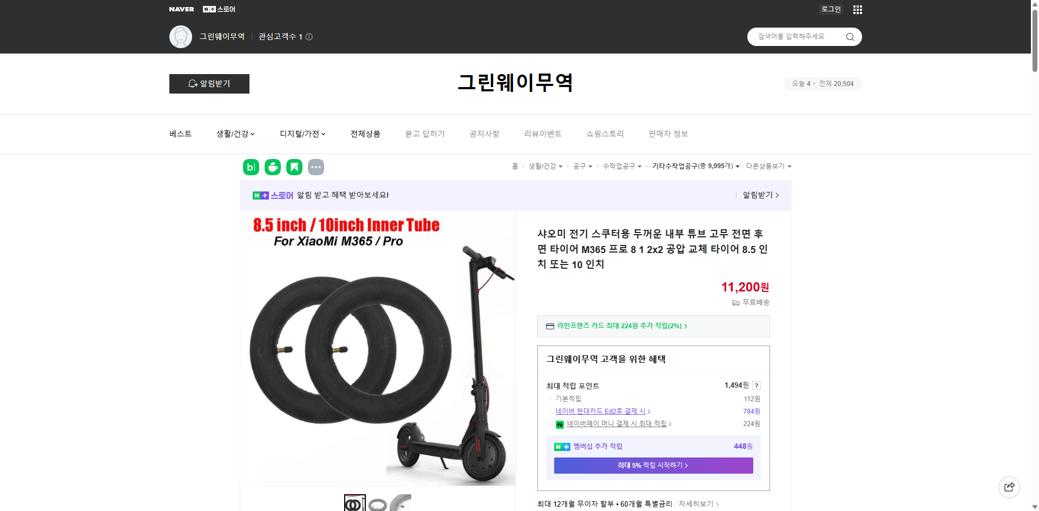This screenshot has height=511, width=1039.
Task: Click the floating share icon
Action: pyautogui.click(x=1009, y=487)
